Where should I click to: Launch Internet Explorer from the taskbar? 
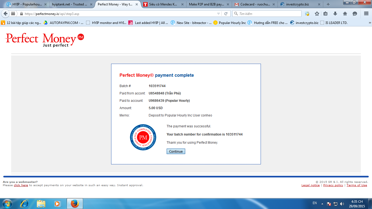[25, 204]
